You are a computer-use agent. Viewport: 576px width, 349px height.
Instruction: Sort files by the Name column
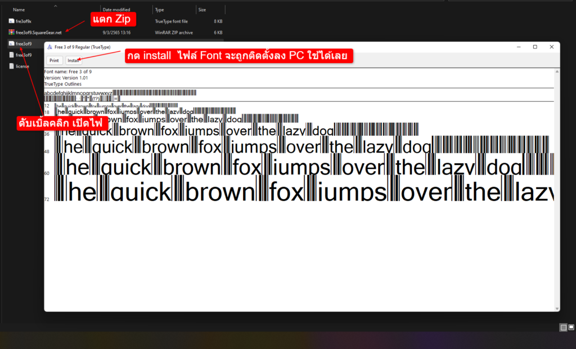[19, 10]
